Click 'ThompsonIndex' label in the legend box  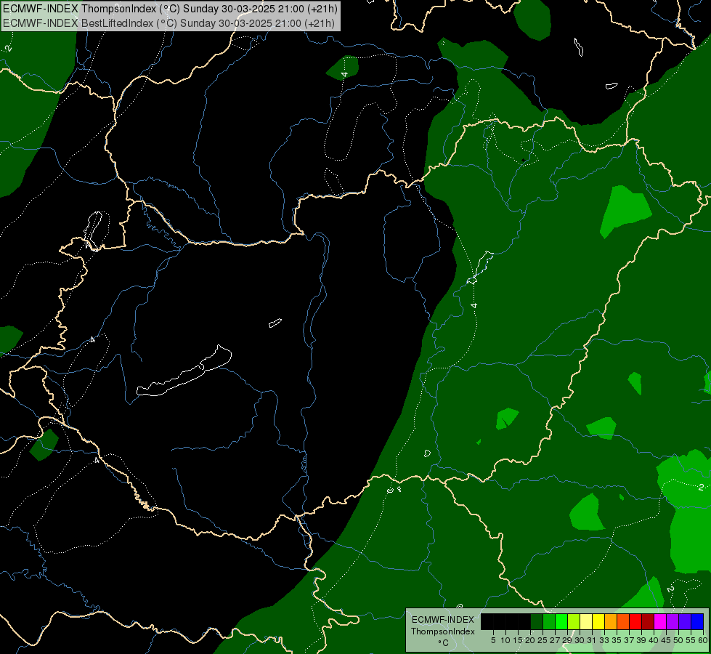click(442, 631)
